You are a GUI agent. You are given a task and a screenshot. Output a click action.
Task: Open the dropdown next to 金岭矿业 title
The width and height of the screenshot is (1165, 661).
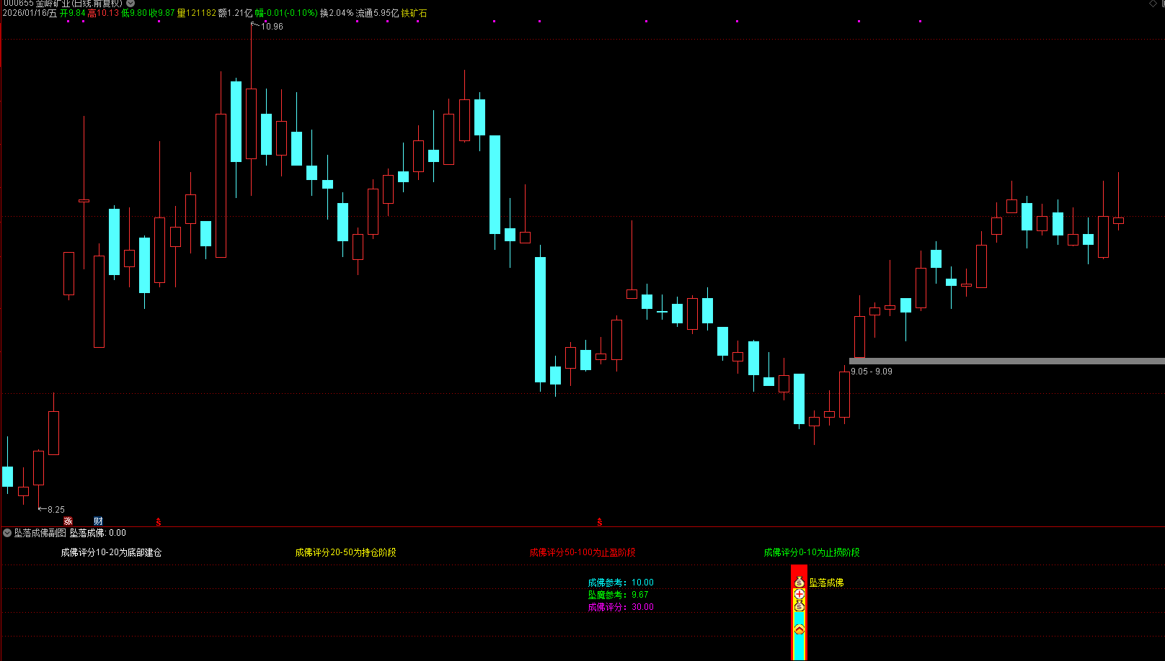pyautogui.click(x=130, y=3)
